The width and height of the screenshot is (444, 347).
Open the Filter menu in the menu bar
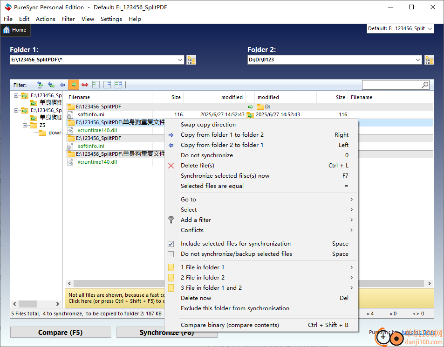coord(68,19)
